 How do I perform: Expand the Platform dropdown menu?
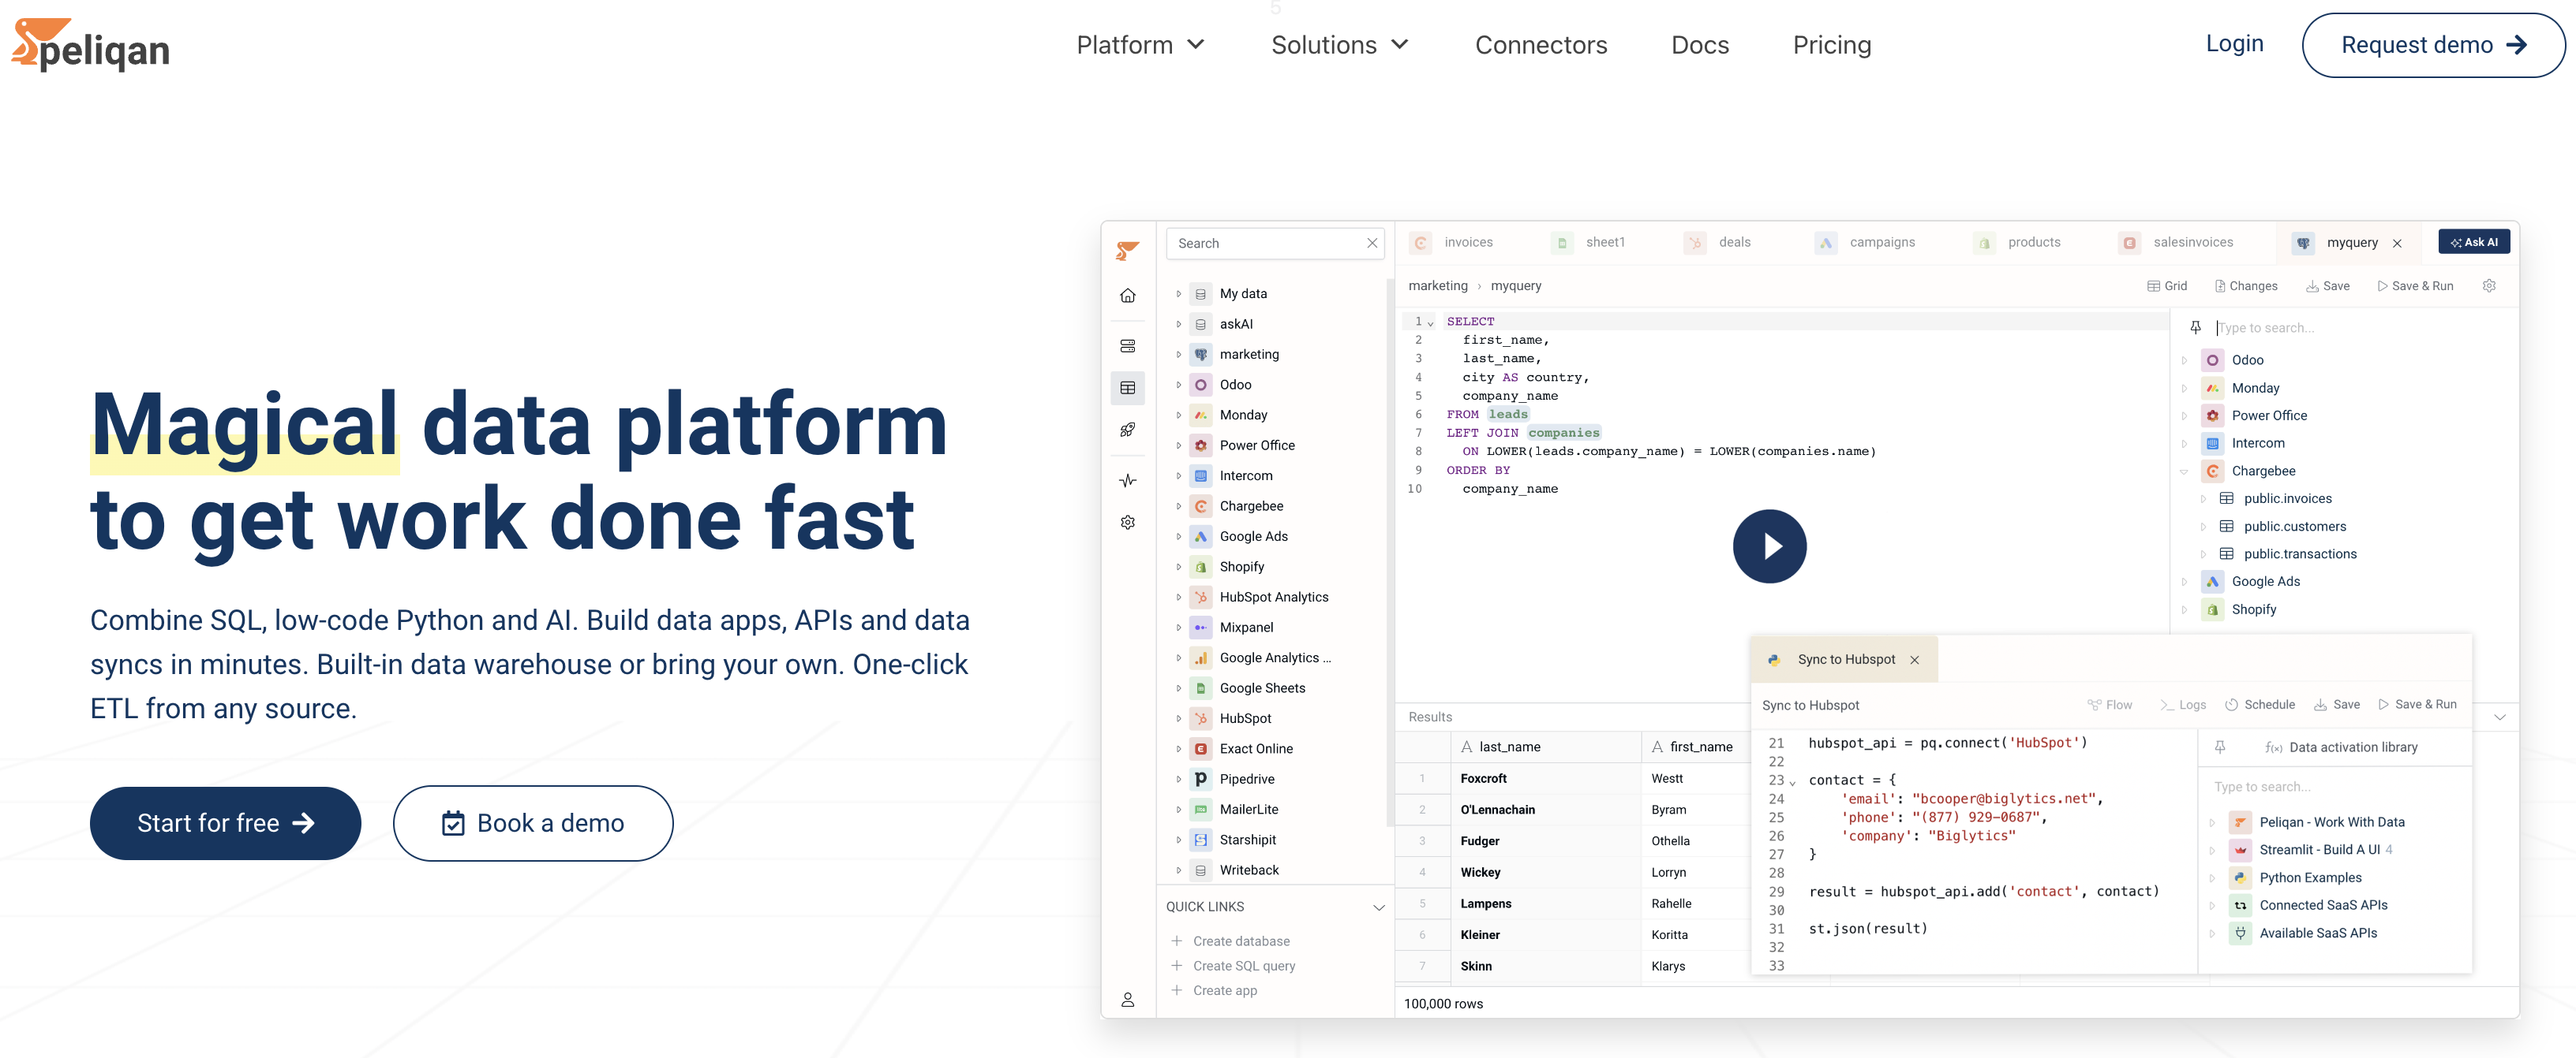click(x=1139, y=44)
